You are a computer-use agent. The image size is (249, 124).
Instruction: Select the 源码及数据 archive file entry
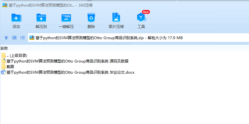pos(65,61)
